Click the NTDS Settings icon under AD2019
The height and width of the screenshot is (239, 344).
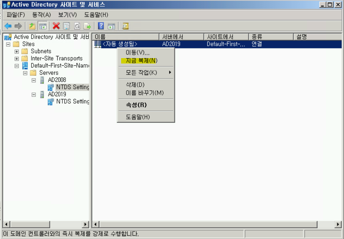coord(51,102)
